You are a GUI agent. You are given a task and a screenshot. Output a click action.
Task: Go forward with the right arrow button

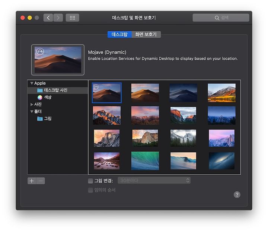click(58, 18)
